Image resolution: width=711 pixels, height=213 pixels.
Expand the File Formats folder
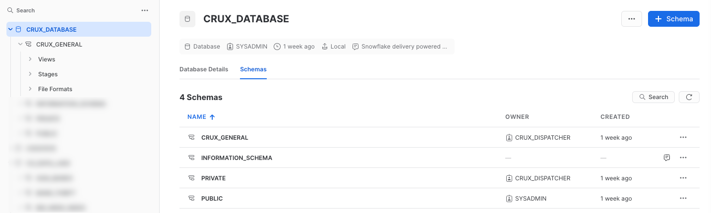tap(30, 89)
